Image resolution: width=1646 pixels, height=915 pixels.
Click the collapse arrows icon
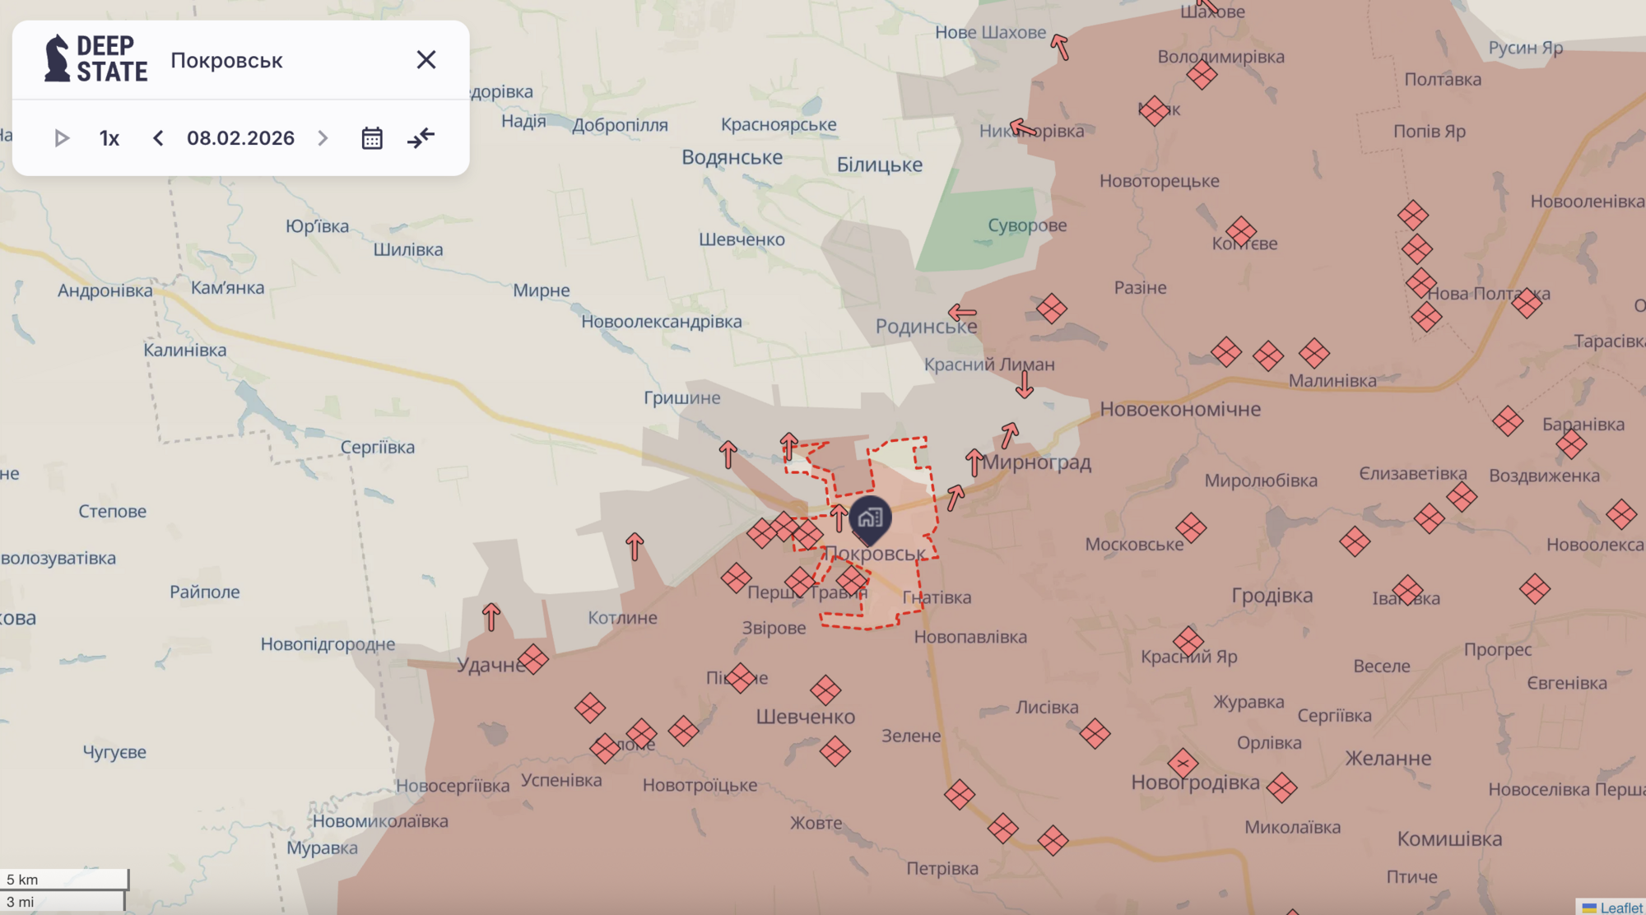coord(421,138)
